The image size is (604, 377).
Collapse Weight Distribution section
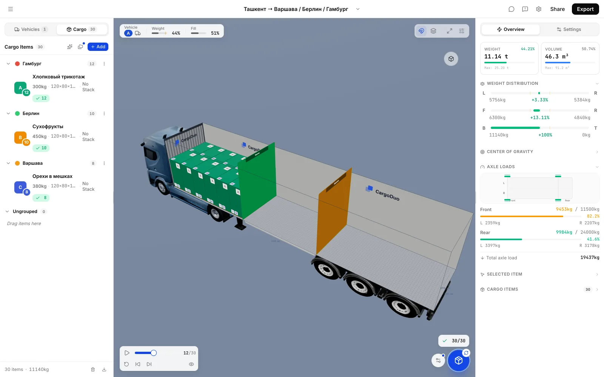(597, 84)
